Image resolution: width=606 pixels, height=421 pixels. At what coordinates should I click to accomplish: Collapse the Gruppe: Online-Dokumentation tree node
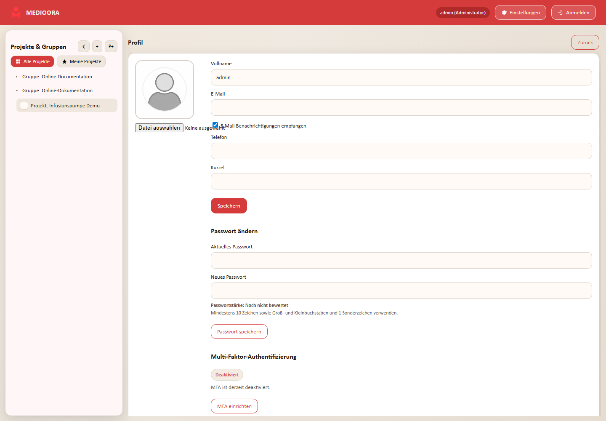click(17, 91)
